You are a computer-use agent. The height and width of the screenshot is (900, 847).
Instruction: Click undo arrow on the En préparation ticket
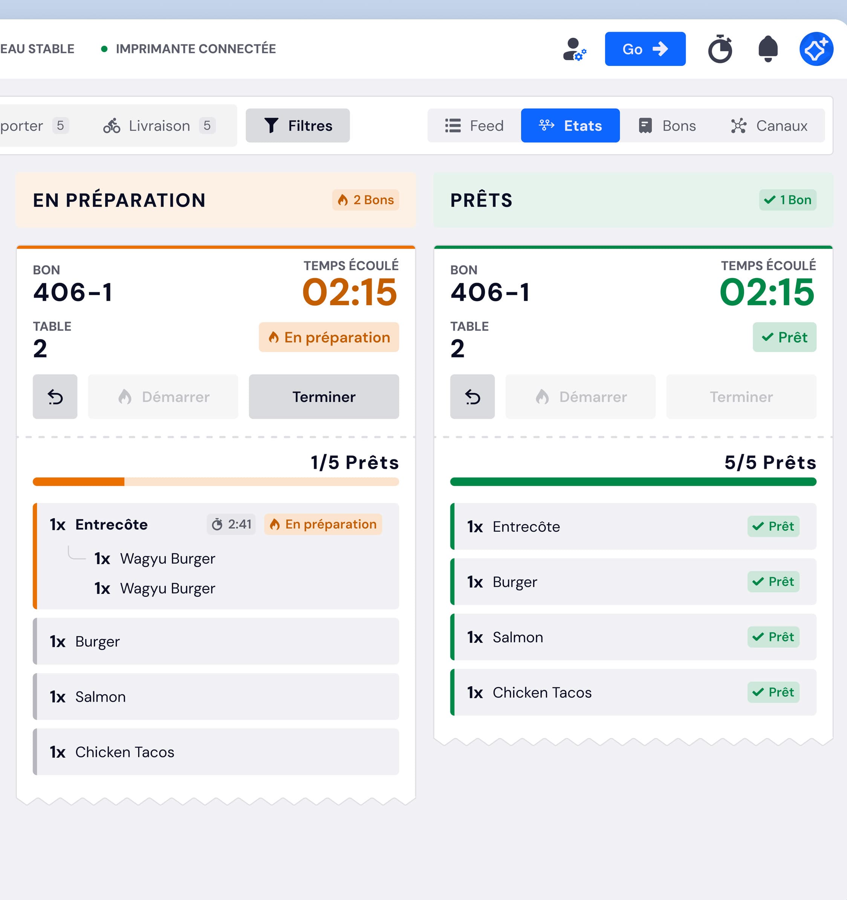point(55,396)
